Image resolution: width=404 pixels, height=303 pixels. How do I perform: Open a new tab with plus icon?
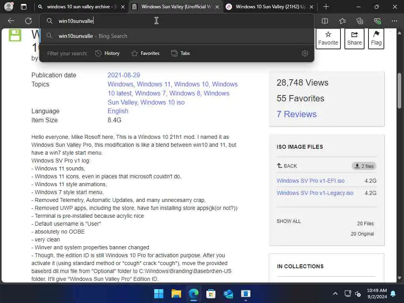click(326, 7)
